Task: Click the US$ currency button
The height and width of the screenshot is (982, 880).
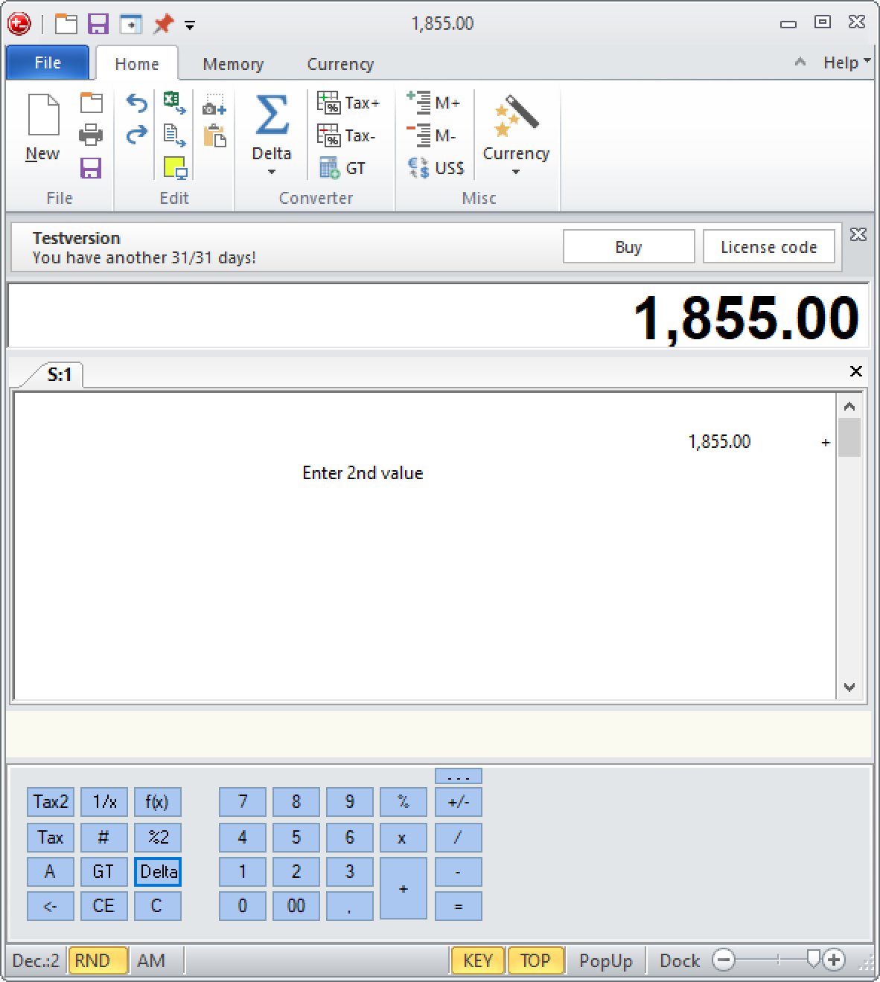Action: tap(436, 168)
